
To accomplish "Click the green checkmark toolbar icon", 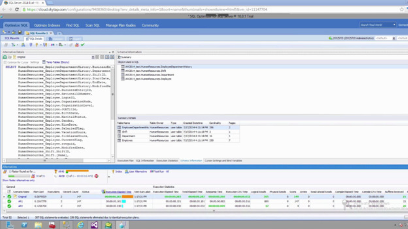I will click(83, 45).
